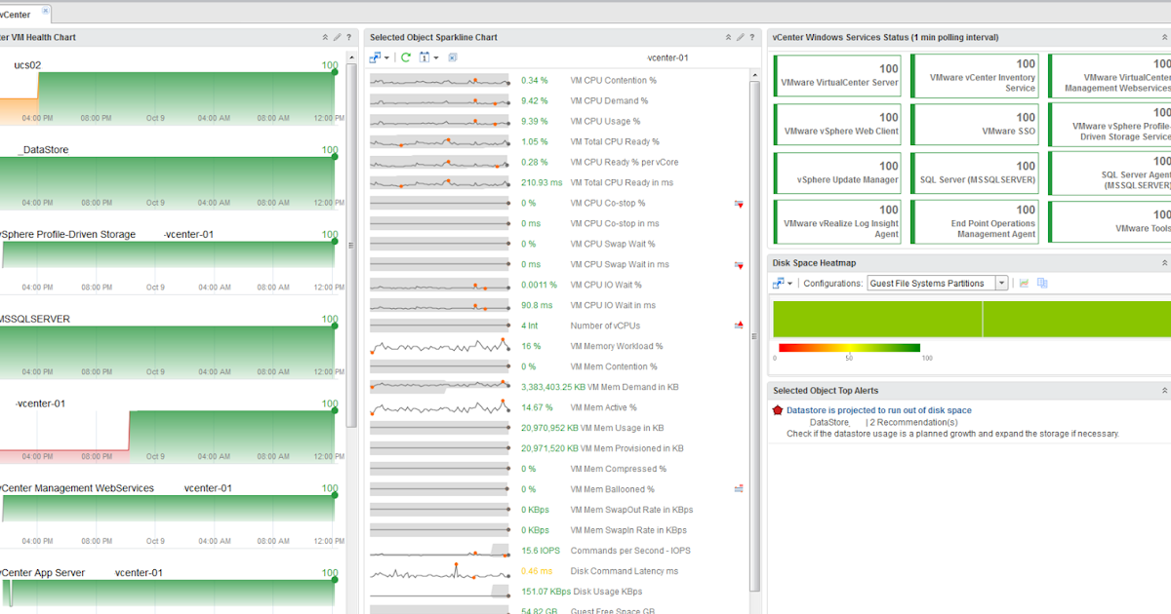The width and height of the screenshot is (1171, 614).
Task: Select VM Total CPU Ready in ms metric
Action: point(622,182)
